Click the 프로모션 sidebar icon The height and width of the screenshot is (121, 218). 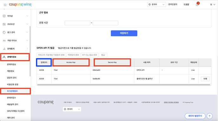click(4, 24)
